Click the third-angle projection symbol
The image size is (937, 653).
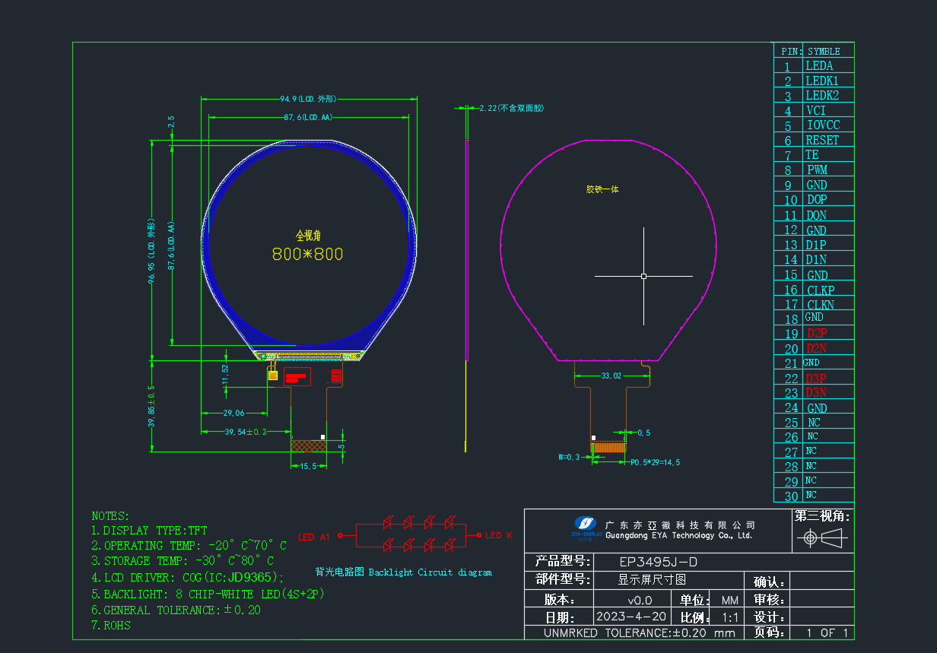[824, 539]
